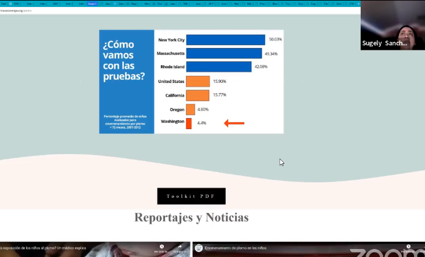The image size is (425, 257).
Task: Click the Washington red-orange bar
Action: [x=189, y=123]
